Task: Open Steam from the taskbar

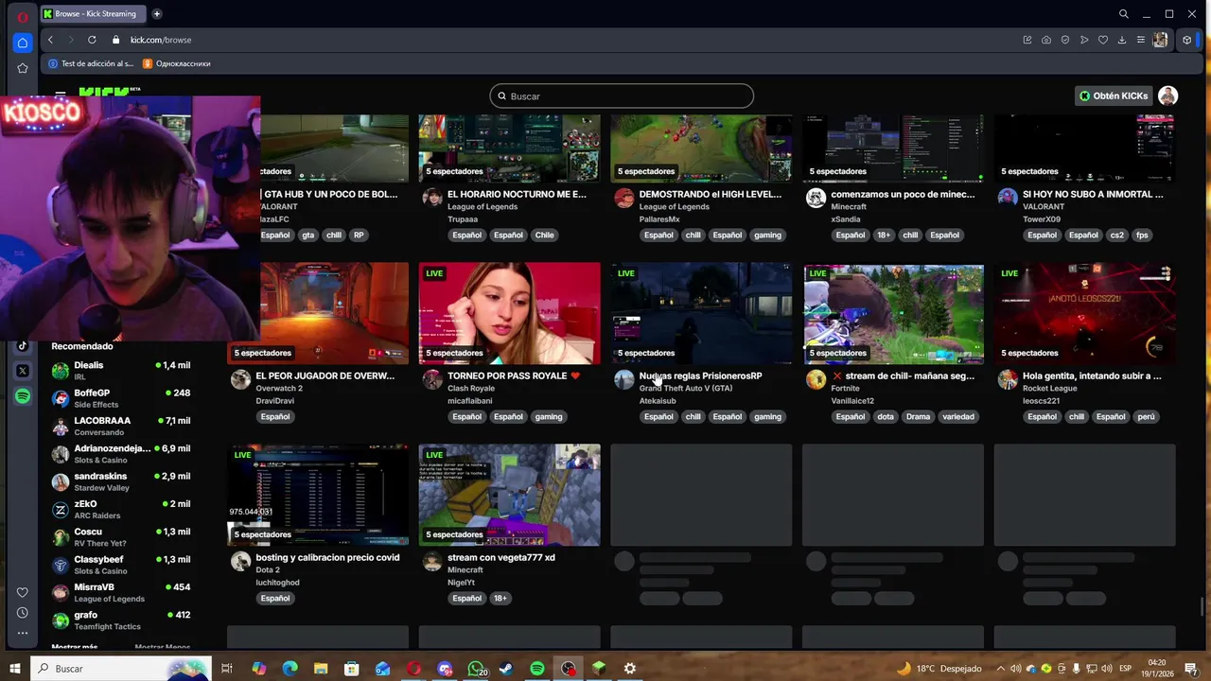Action: [x=506, y=669]
